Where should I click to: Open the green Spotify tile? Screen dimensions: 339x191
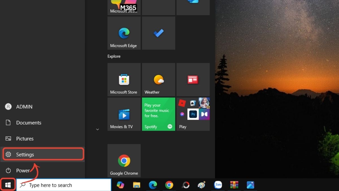158,114
